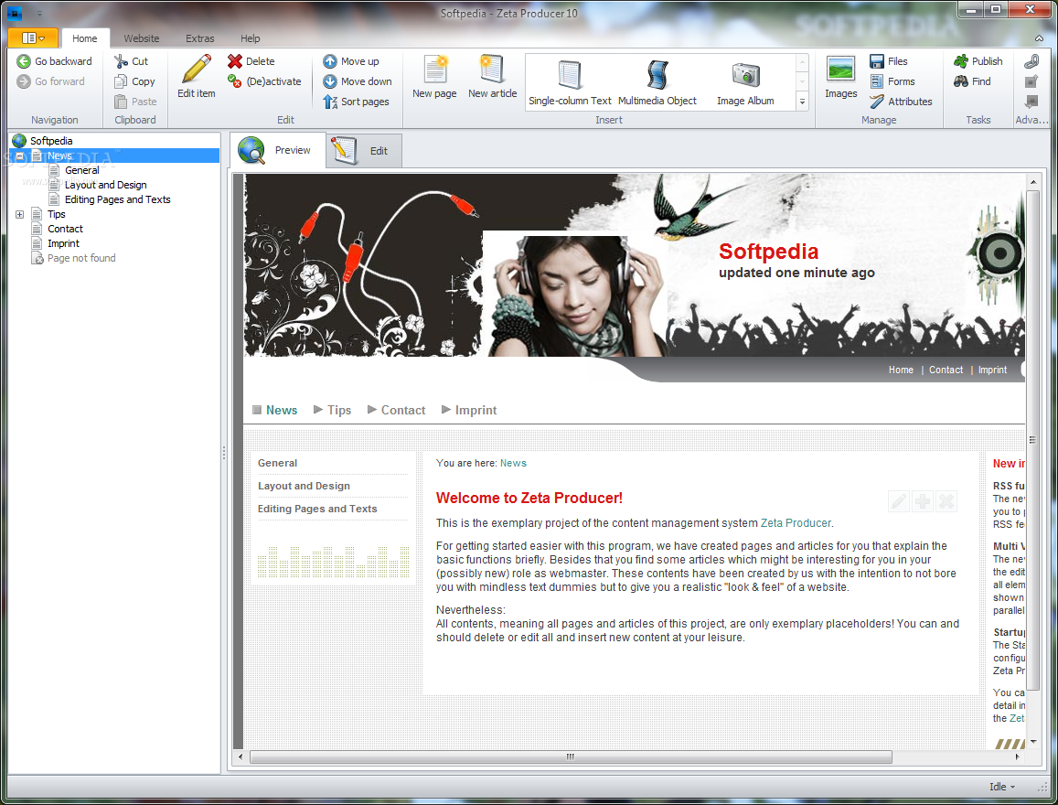
Task: Select Page not found in the tree
Action: click(81, 259)
